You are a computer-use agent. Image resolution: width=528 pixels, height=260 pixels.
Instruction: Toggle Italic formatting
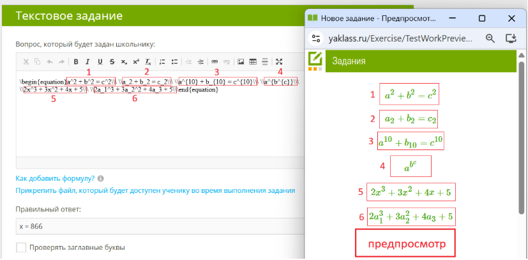pyautogui.click(x=87, y=61)
